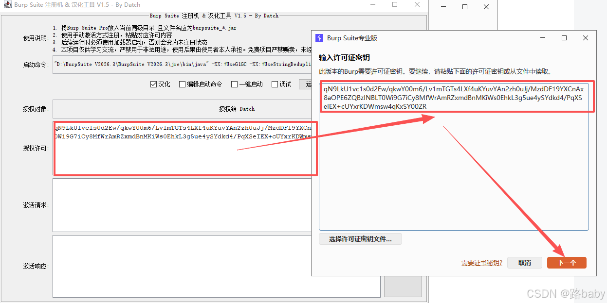
Task: Uncheck the 汉化 checkbox
Action: point(154,84)
